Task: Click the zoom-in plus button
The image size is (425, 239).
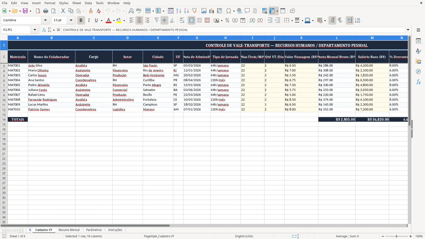Action: tap(411, 236)
